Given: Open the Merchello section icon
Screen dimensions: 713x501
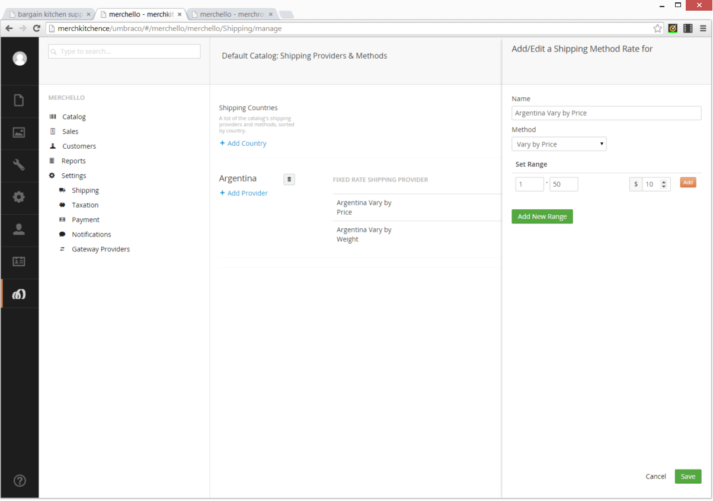Looking at the screenshot, I should (x=19, y=293).
